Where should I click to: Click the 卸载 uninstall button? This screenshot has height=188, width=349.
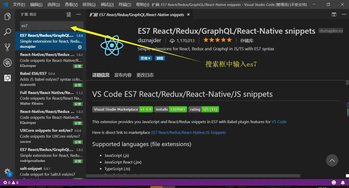[x=160, y=58]
